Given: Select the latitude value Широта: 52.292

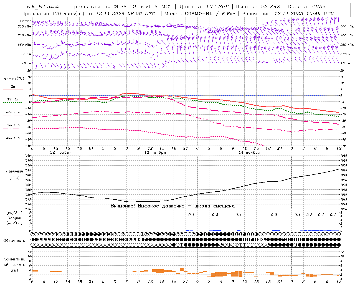Looking at the screenshot, I should pyautogui.click(x=258, y=7).
